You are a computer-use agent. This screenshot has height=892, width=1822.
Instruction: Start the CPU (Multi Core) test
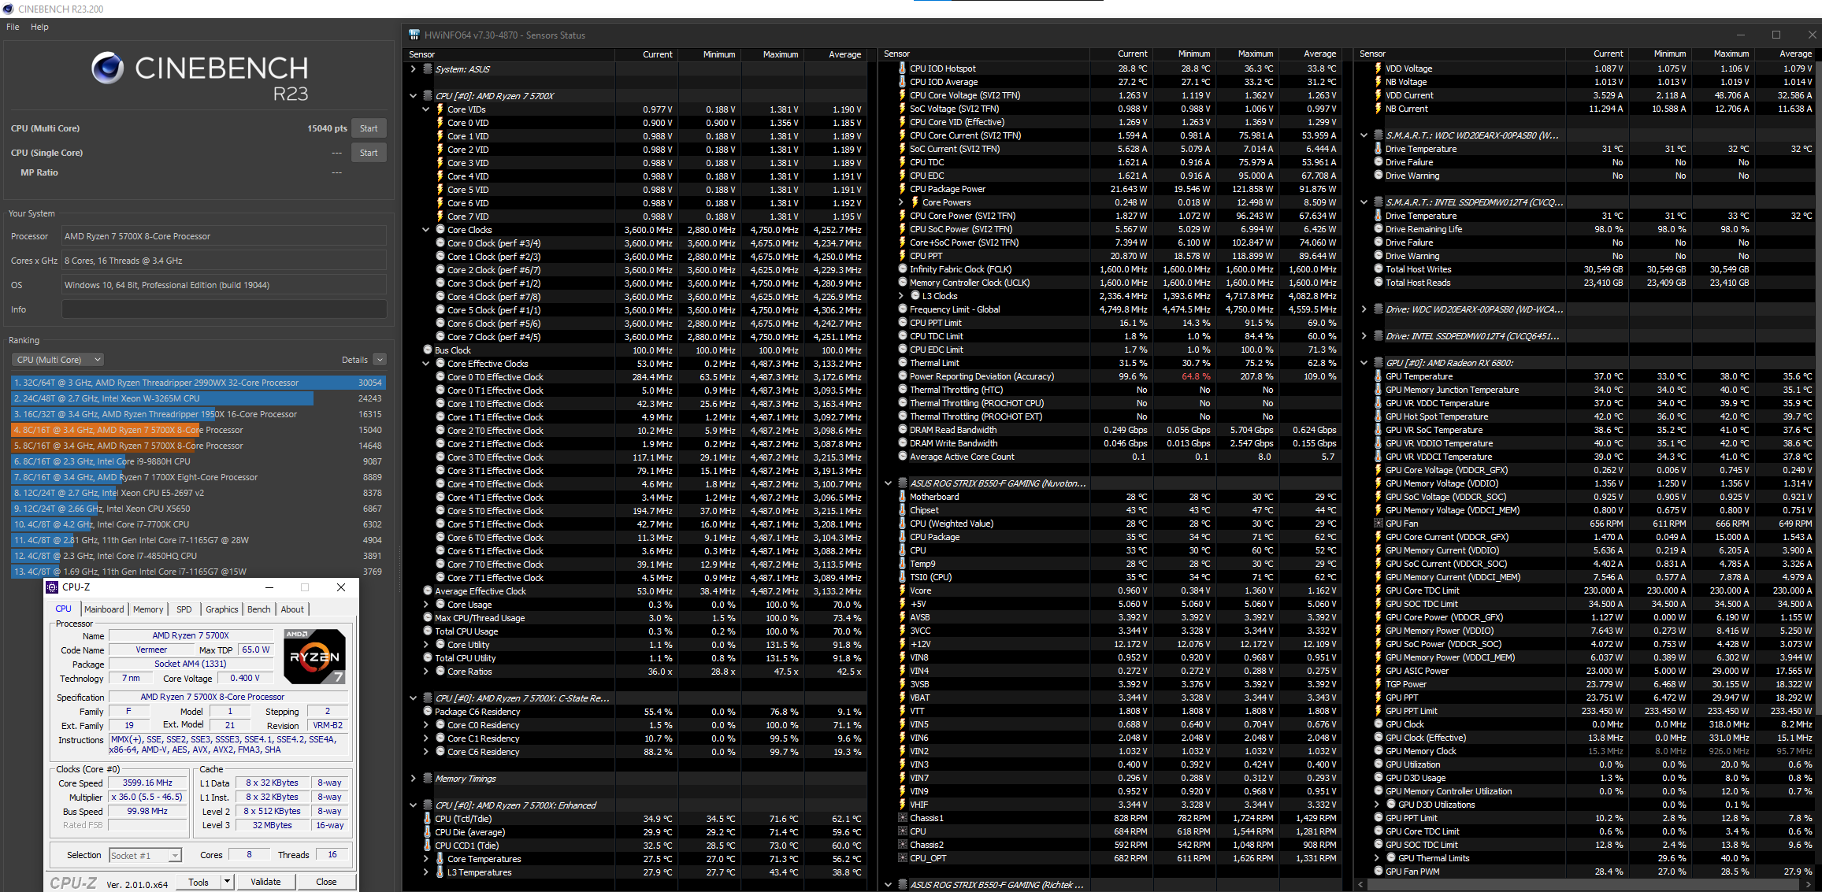[x=369, y=128]
